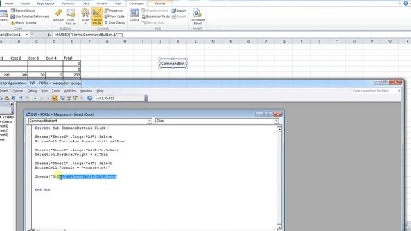Screen dimensions: 411x231
Task: Open control Properties
Action: click(114, 10)
